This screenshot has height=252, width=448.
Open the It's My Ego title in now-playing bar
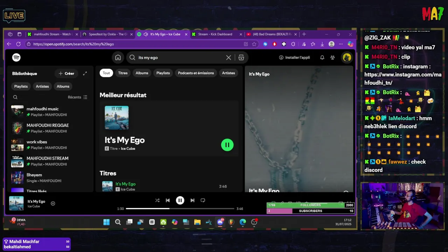[x=36, y=202]
